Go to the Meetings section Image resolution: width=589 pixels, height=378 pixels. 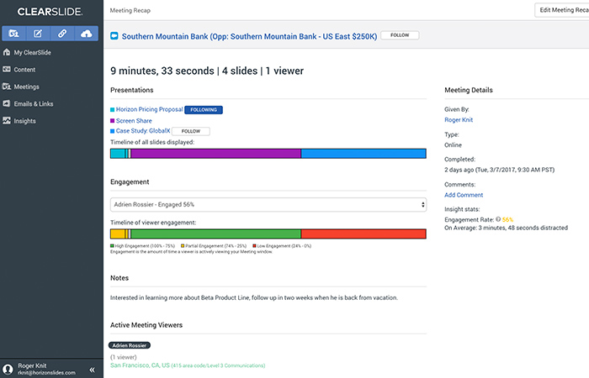(26, 87)
